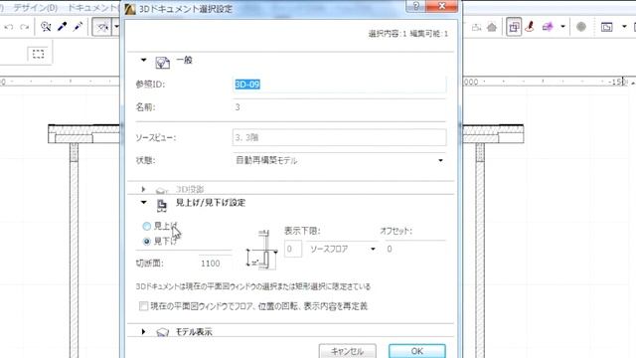Open the ドキュメント menu
Screen dimensions: 636x358
click(x=92, y=8)
